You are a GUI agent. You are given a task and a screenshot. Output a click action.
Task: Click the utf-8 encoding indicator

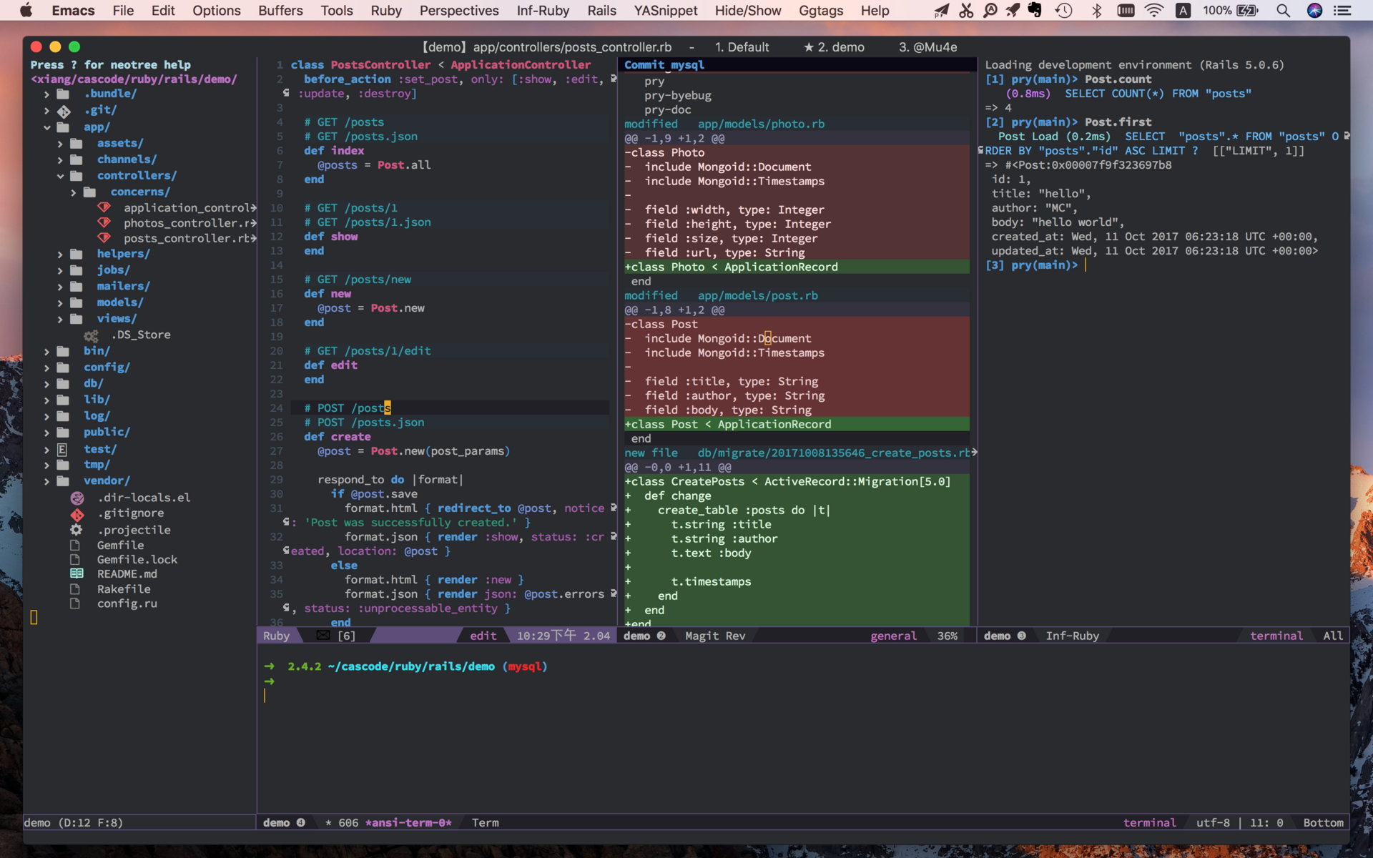pyautogui.click(x=1213, y=822)
